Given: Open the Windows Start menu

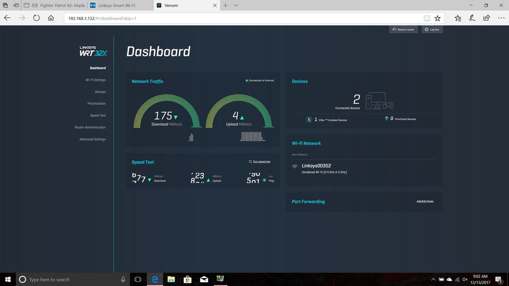Looking at the screenshot, I should tap(8, 279).
